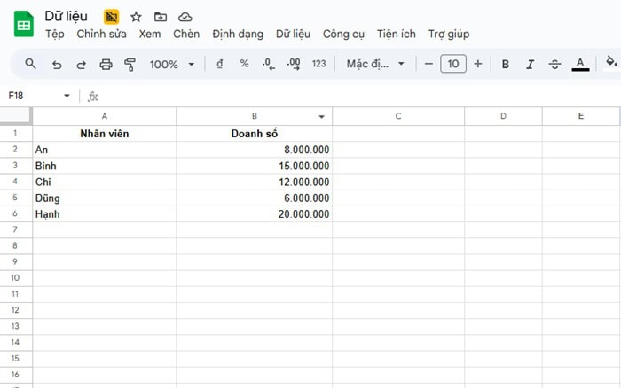Open the Chỉnh sửa menu

tap(101, 34)
